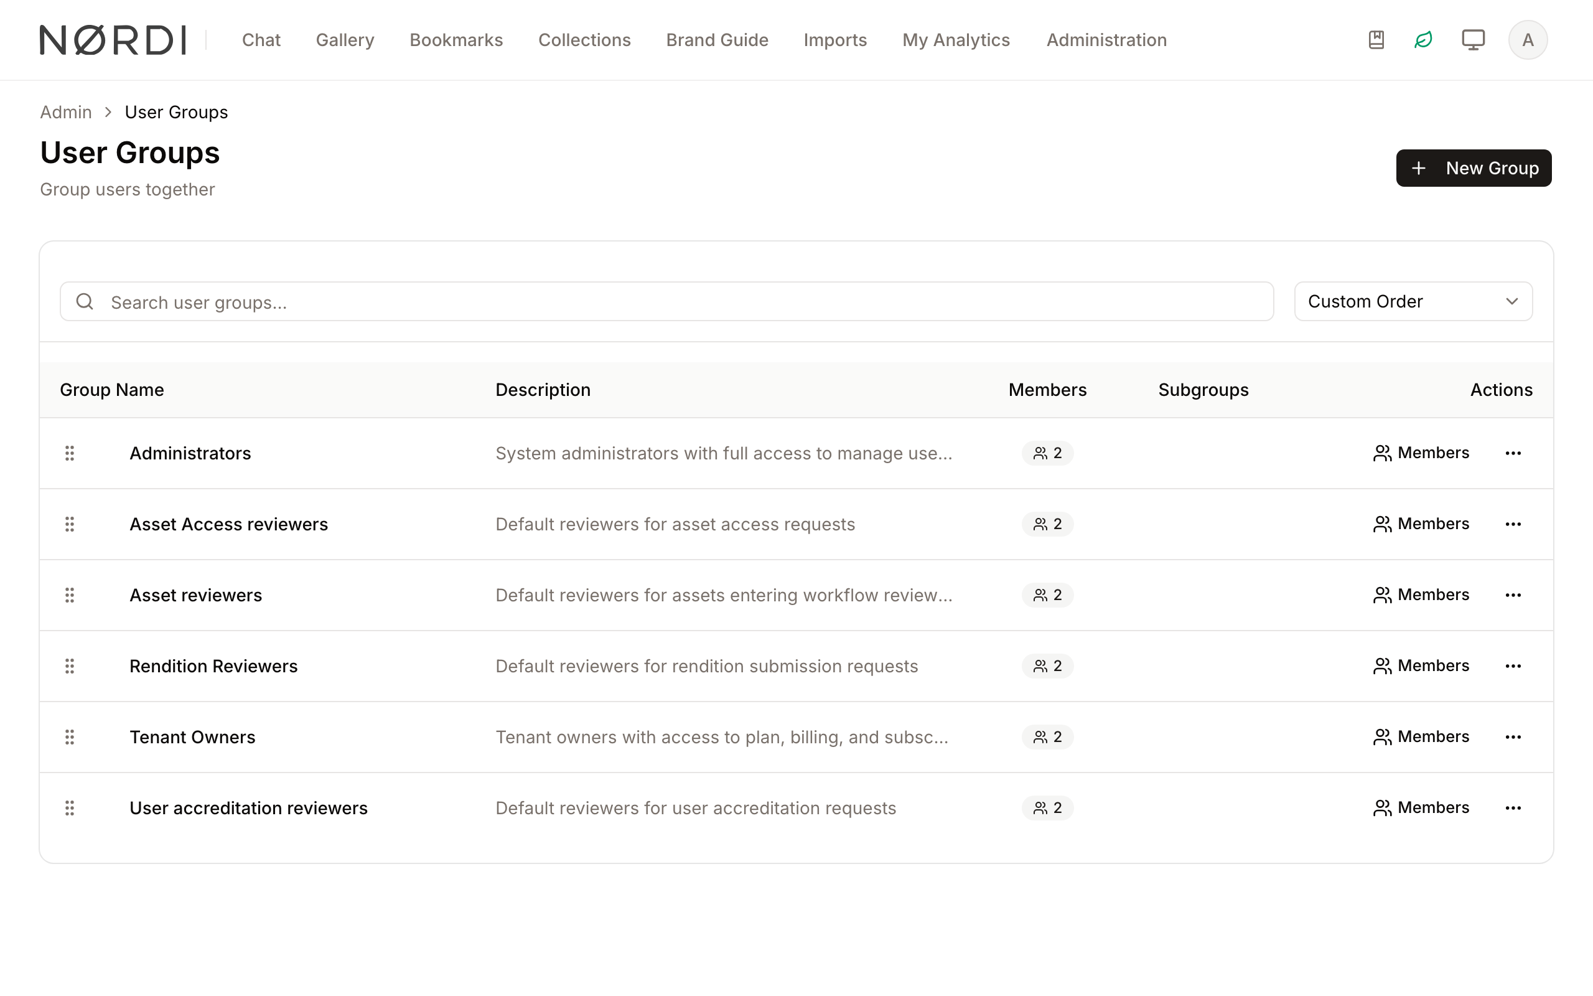This screenshot has width=1593, height=996.
Task: Select the Asset Access reviewers name
Action: tap(228, 524)
